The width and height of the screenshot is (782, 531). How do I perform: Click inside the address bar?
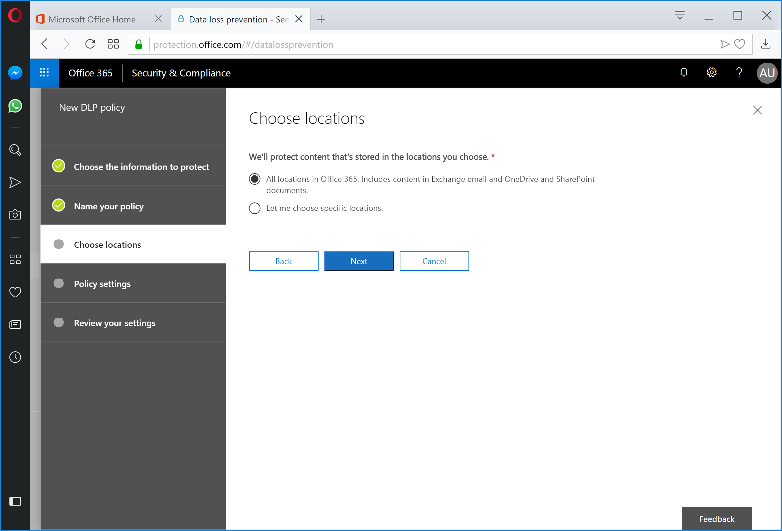click(326, 44)
